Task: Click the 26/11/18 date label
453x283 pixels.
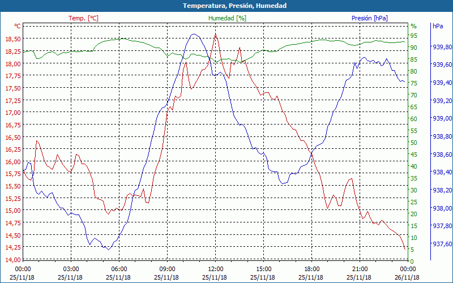Action: pyautogui.click(x=407, y=277)
